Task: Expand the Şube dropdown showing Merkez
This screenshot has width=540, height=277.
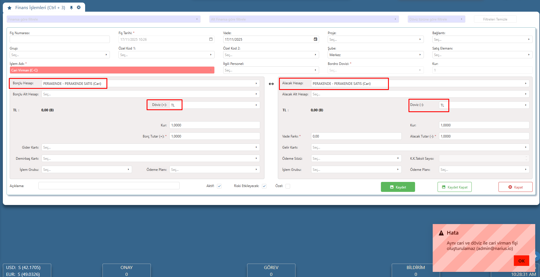Action: [376, 55]
